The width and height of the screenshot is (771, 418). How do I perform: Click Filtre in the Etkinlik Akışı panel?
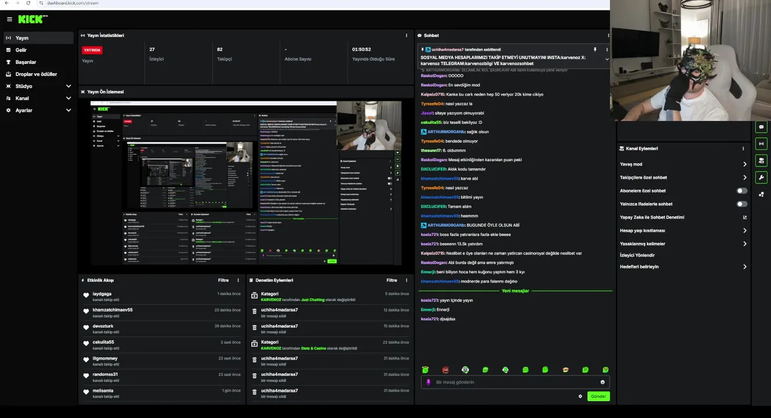pos(223,280)
